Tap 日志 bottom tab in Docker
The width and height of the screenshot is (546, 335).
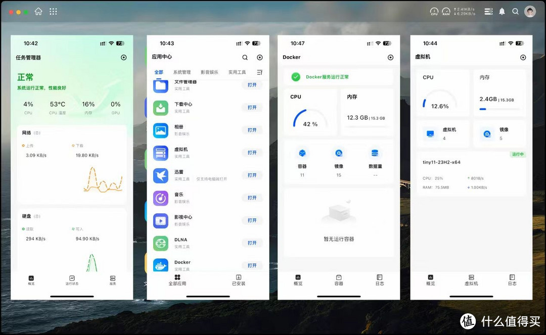click(380, 280)
